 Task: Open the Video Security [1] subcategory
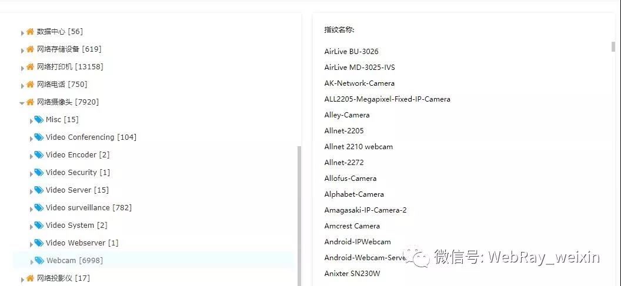coord(78,173)
